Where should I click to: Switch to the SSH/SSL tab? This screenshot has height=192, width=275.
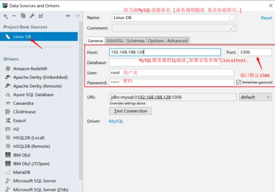[115, 41]
